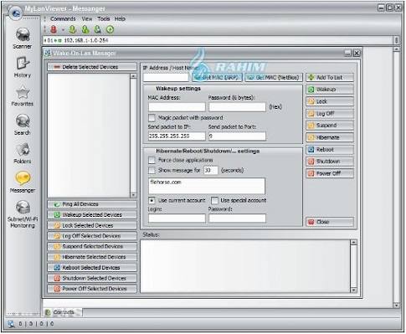Open the View menu
406x334 pixels.
pos(87,18)
